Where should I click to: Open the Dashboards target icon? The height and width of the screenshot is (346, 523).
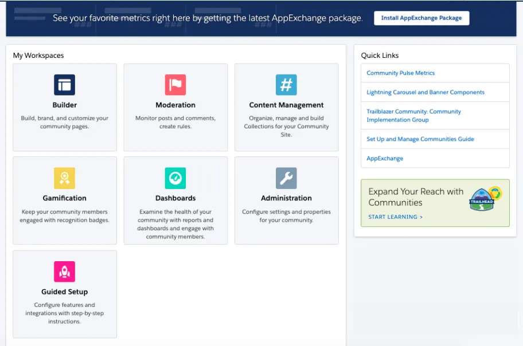[175, 178]
